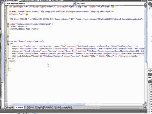This screenshot has height=114, width=152.
Task: Click the TagPrefix="cc1" line
Action: [19, 14]
